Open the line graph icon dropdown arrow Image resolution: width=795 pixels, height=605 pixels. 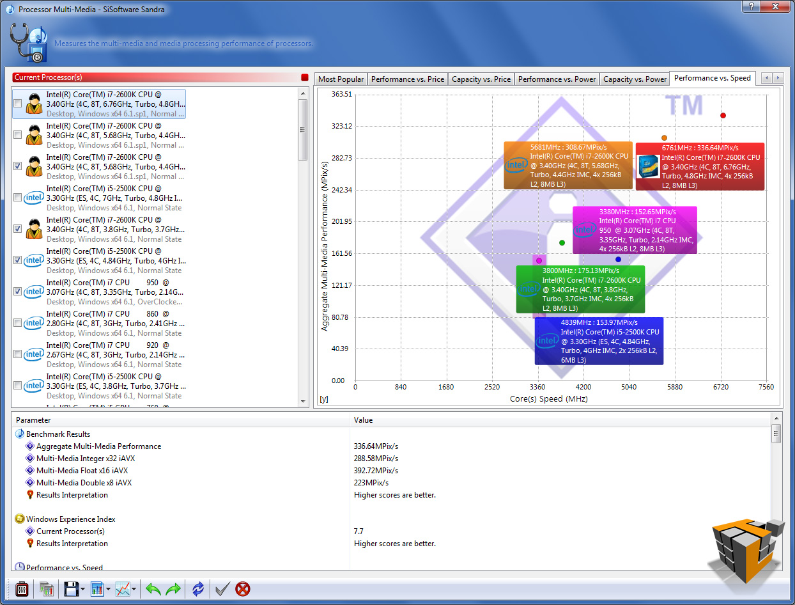(x=134, y=590)
